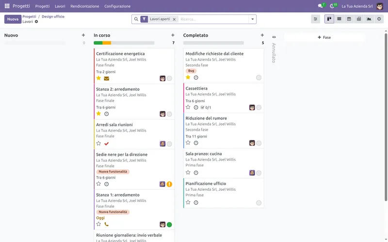Screen dimensions: 388x242
Task: Click orange segment of In corso progress bar
Action: click(x=107, y=43)
